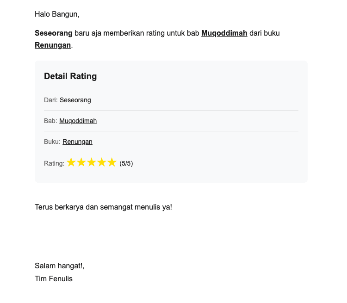Click the Detail Rating heading
The image size is (347, 303).
(70, 76)
